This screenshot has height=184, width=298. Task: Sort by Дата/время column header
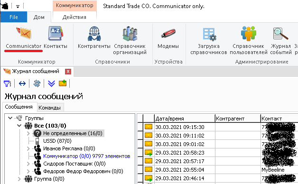pos(185,119)
